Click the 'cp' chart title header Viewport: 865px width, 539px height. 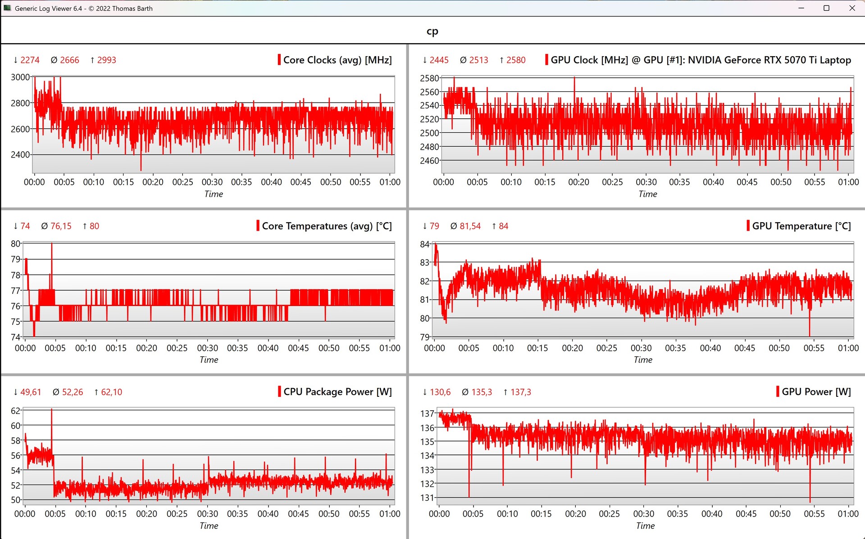tap(432, 31)
